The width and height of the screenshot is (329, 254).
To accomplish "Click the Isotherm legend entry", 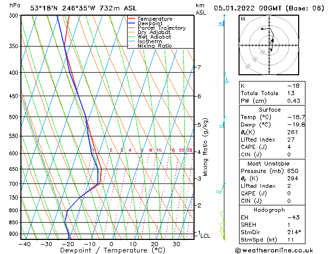I will tap(145, 41).
